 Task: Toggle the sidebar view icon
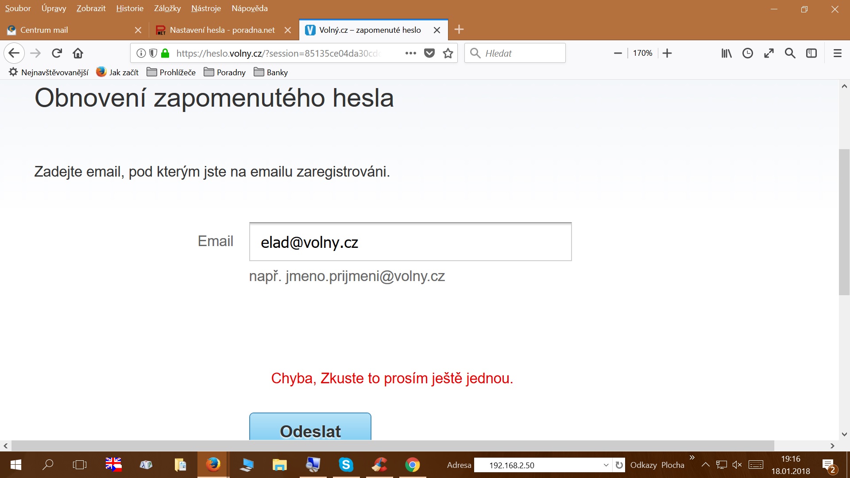811,53
